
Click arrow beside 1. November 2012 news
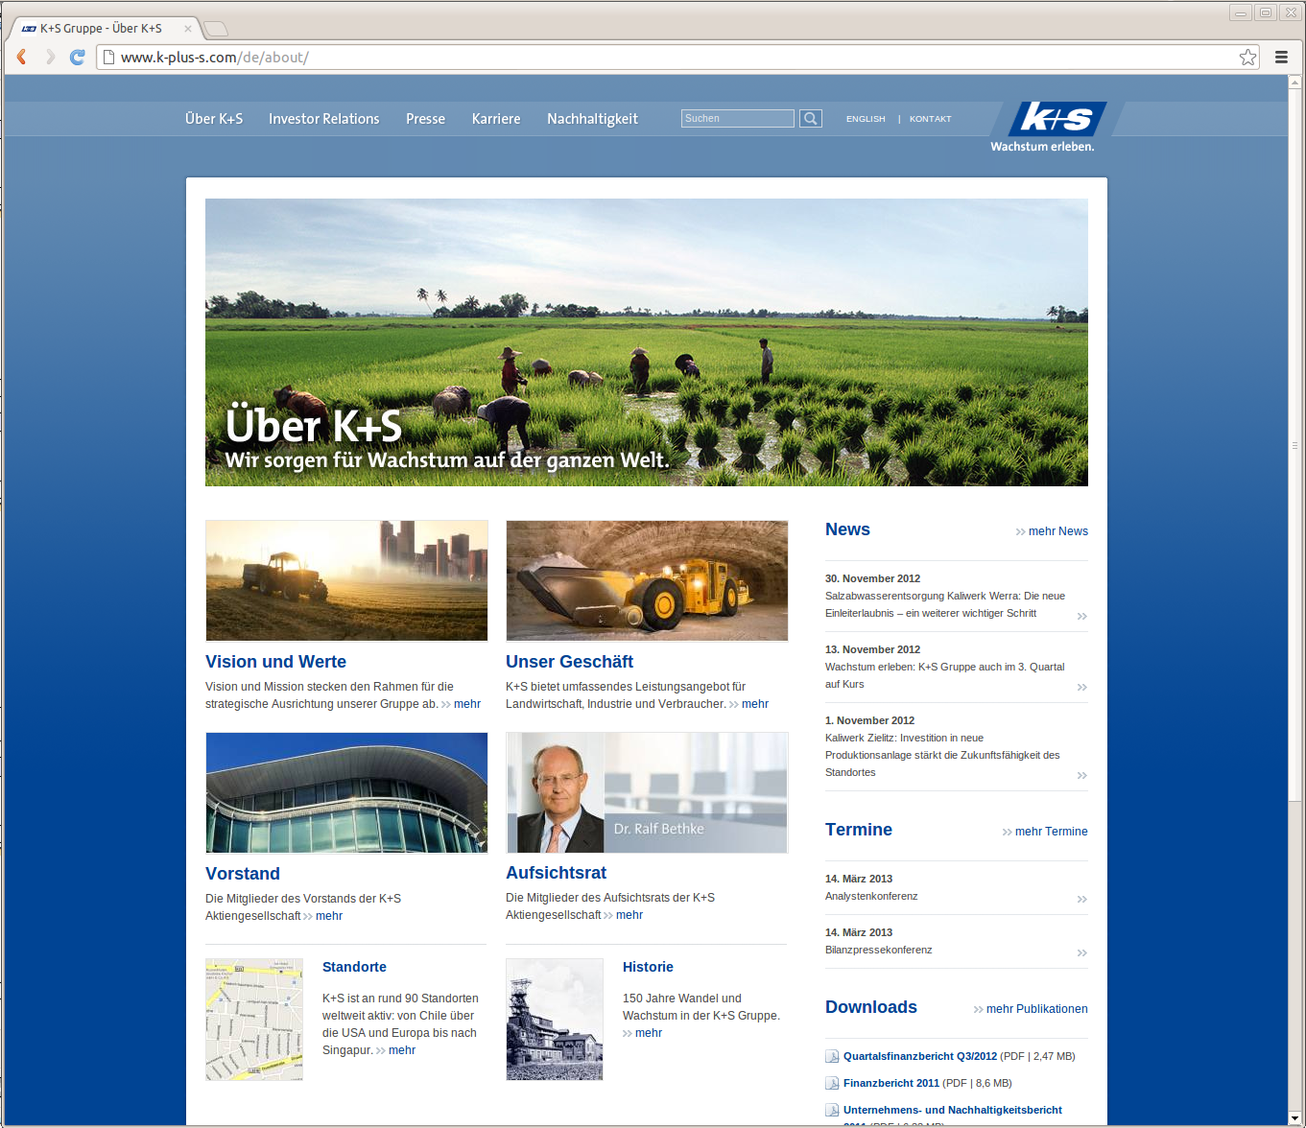pos(1081,776)
